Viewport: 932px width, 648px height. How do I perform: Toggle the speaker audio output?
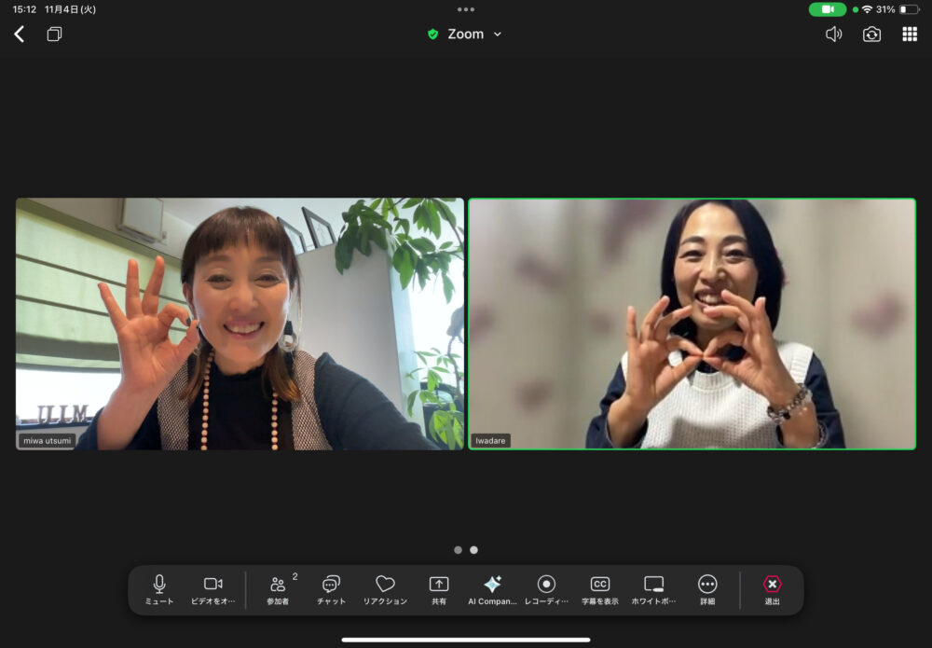(x=833, y=34)
